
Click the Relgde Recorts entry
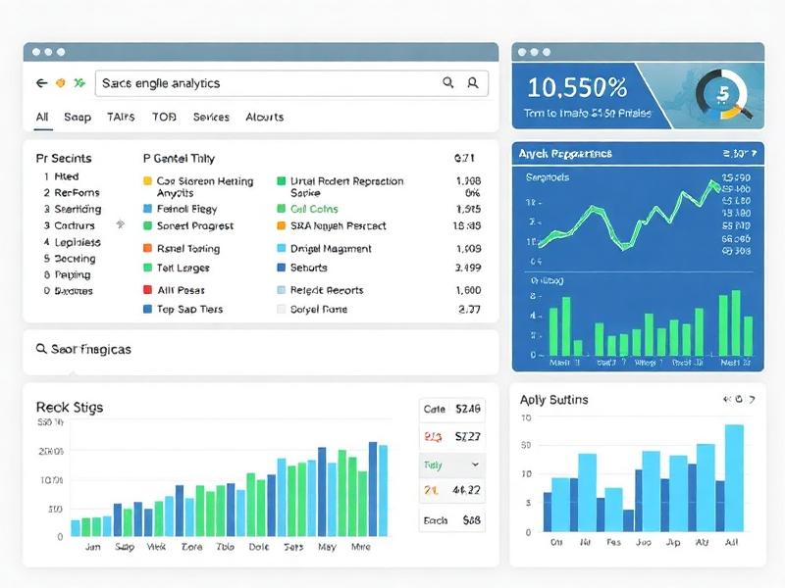[327, 290]
